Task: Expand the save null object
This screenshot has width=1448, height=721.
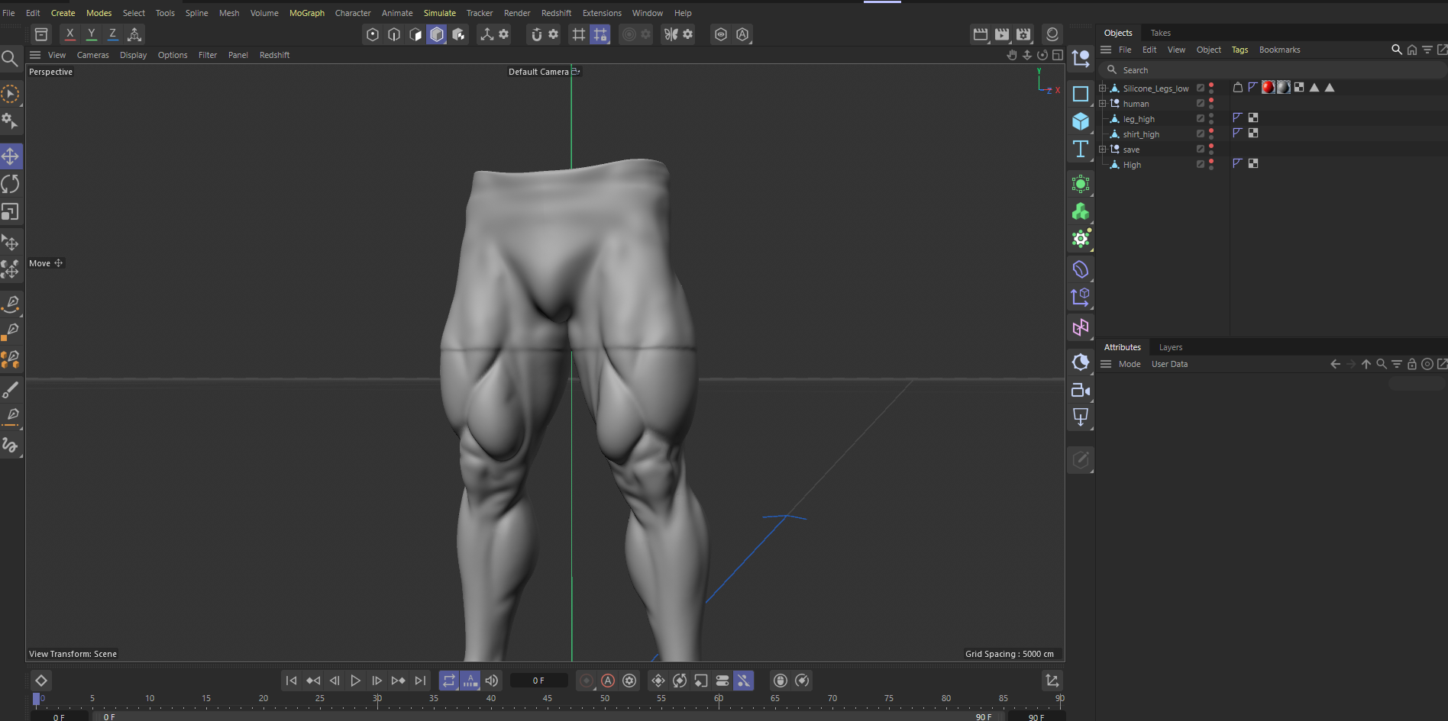Action: (1102, 150)
